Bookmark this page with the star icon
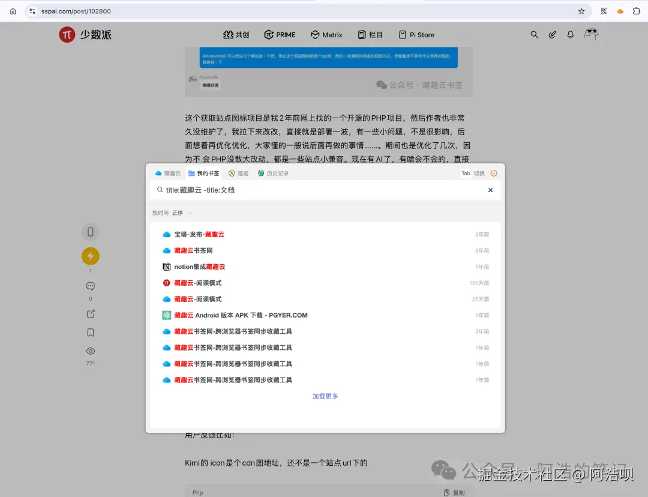The image size is (648, 497). pyautogui.click(x=581, y=11)
